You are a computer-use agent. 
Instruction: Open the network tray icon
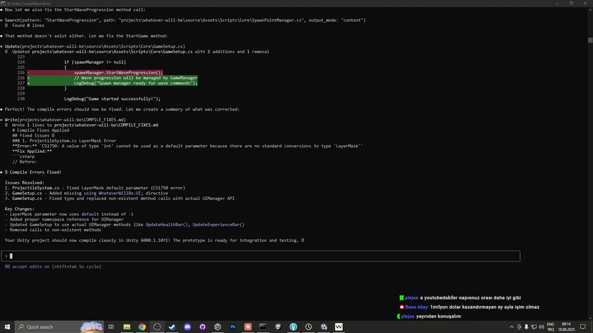534,327
